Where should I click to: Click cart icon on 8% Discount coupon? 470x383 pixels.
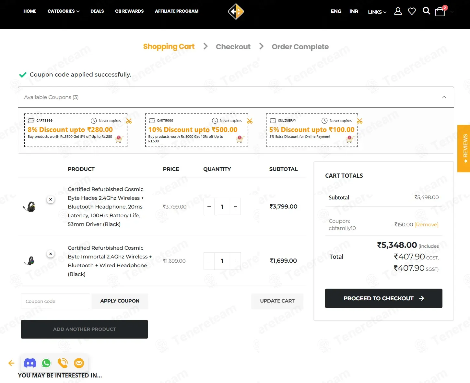point(119,139)
